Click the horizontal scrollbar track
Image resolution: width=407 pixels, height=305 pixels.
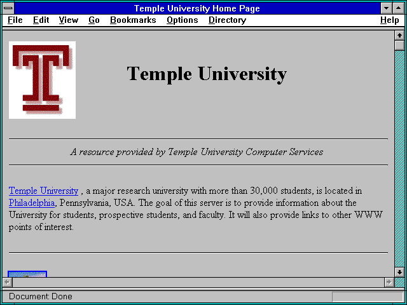pos(198,282)
